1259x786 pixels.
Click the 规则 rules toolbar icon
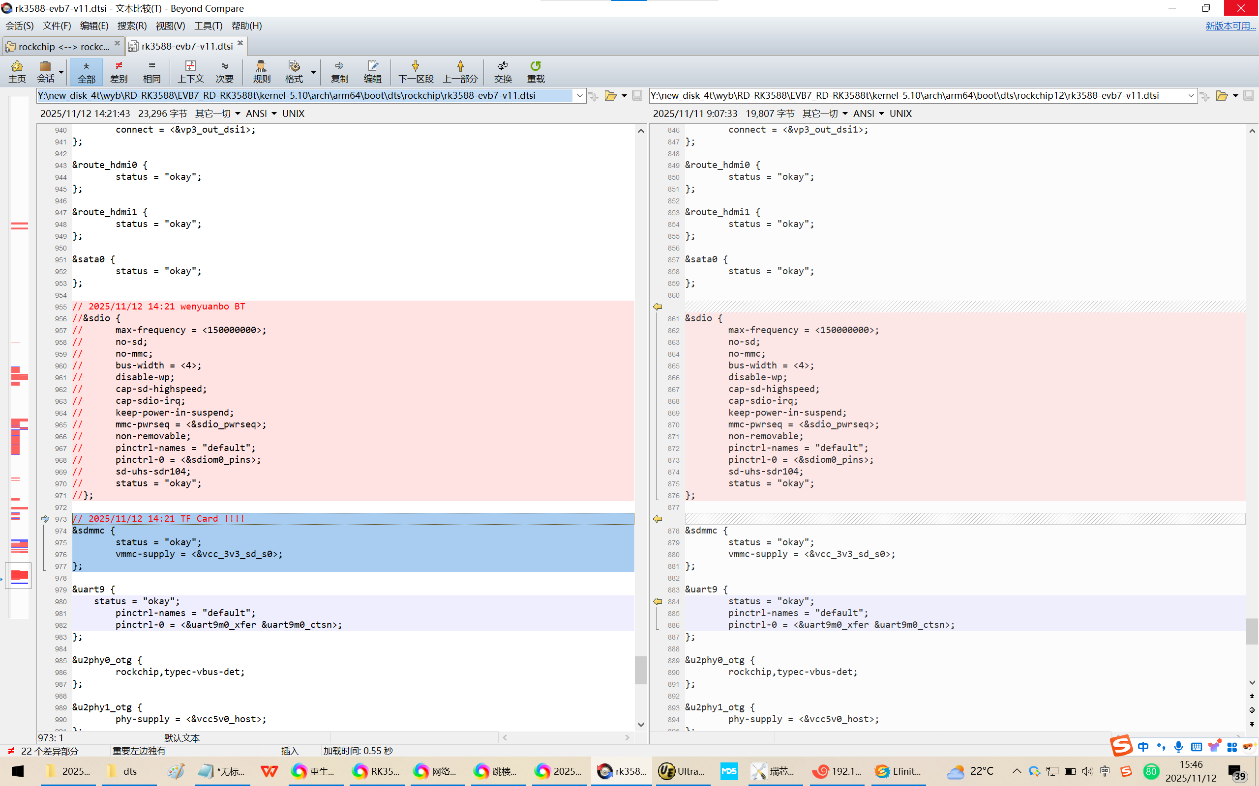261,71
